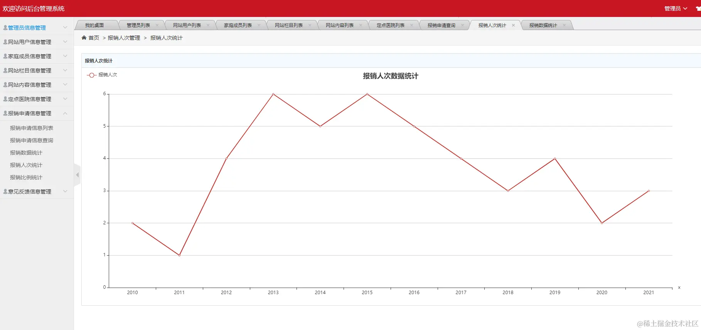Click user icon beside 意见反馈信息管理
The image size is (701, 330).
tap(5, 192)
